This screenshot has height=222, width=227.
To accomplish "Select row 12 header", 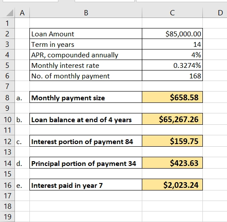I will coord(7,141).
